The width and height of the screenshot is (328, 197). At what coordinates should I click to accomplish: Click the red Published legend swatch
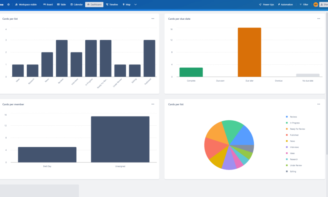(287, 135)
